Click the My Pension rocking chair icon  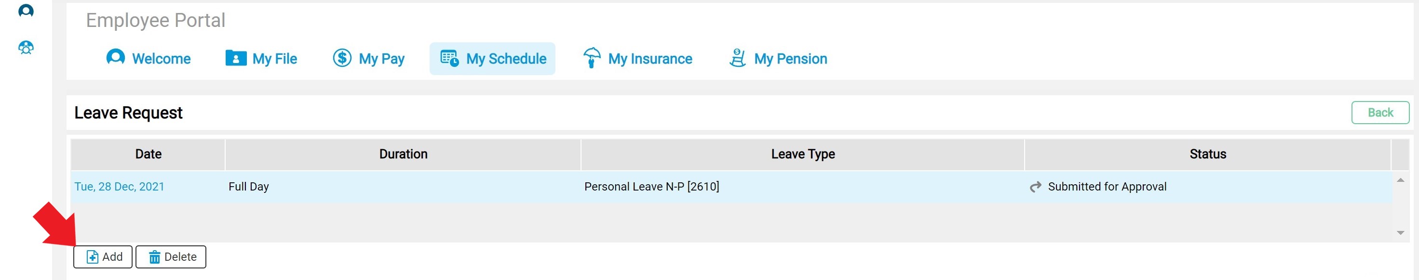click(x=737, y=58)
